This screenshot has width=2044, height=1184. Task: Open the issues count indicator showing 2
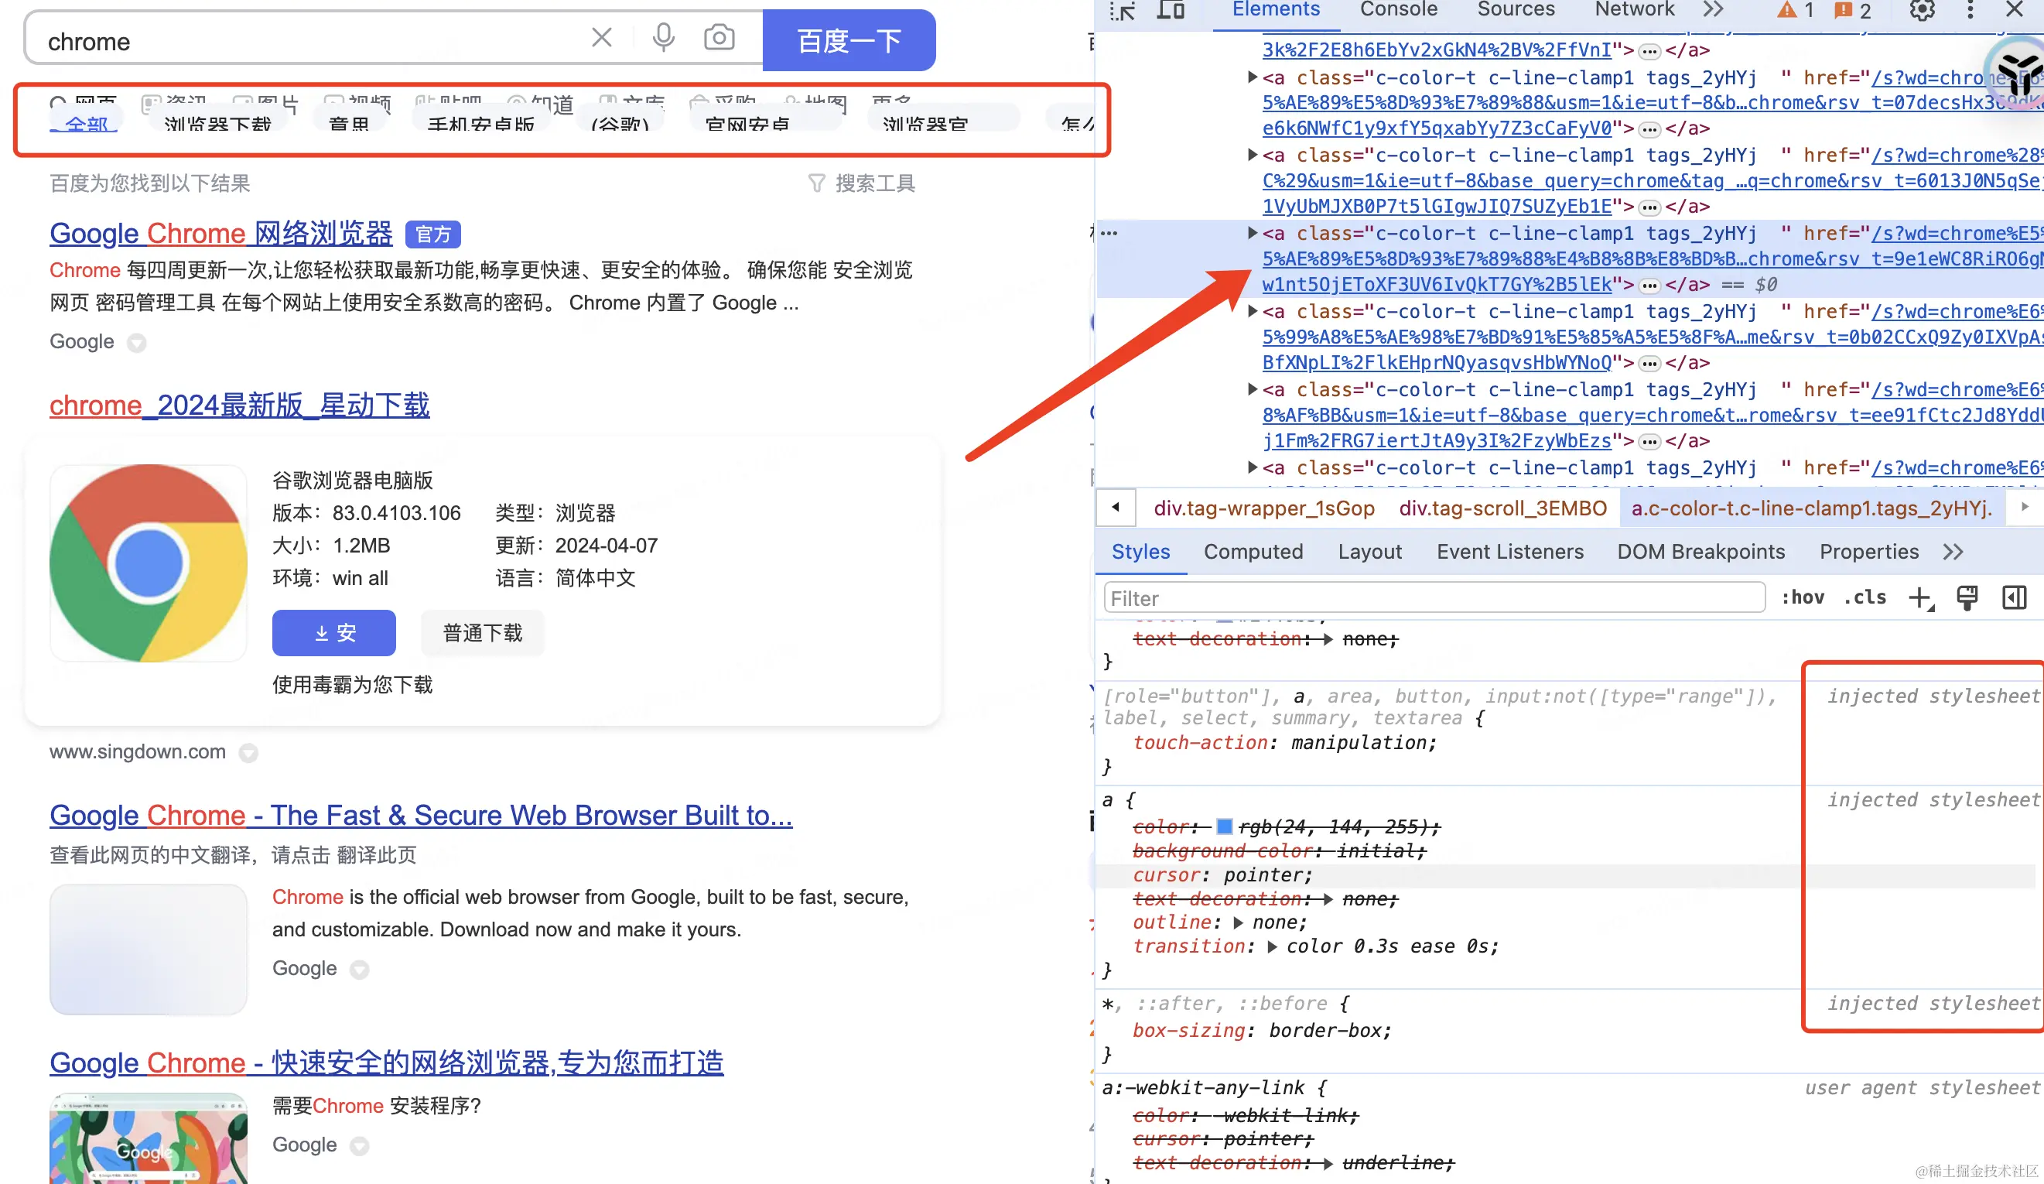point(1853,11)
